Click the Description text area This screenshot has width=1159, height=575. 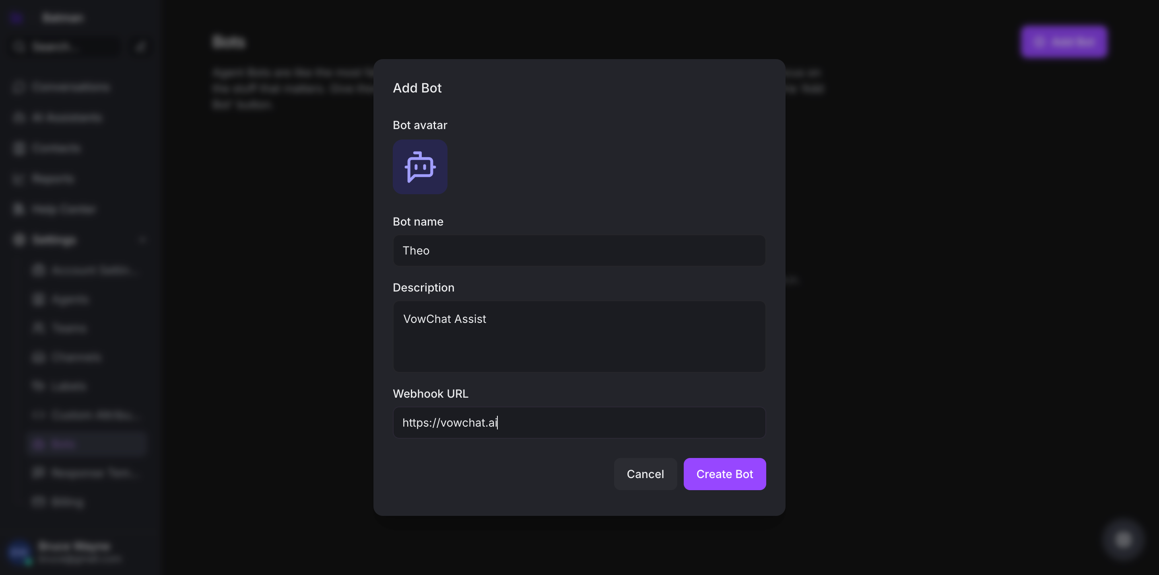(579, 336)
